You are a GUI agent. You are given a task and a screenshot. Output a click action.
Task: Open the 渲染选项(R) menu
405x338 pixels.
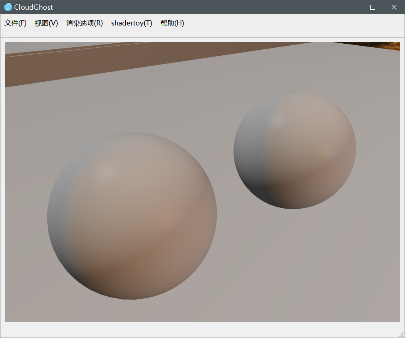point(84,23)
